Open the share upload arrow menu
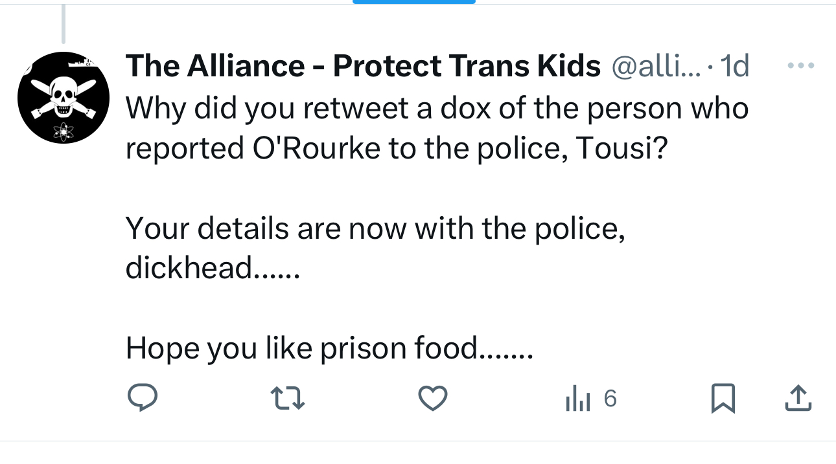836x464 pixels. coord(798,398)
